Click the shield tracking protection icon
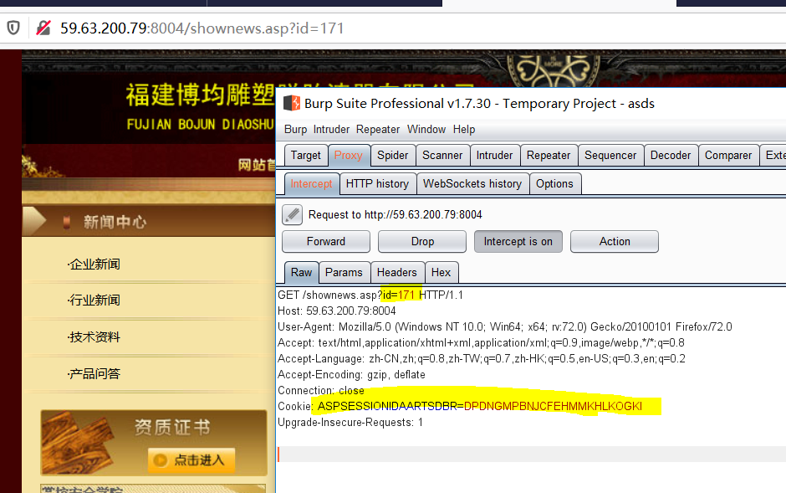 [x=13, y=28]
